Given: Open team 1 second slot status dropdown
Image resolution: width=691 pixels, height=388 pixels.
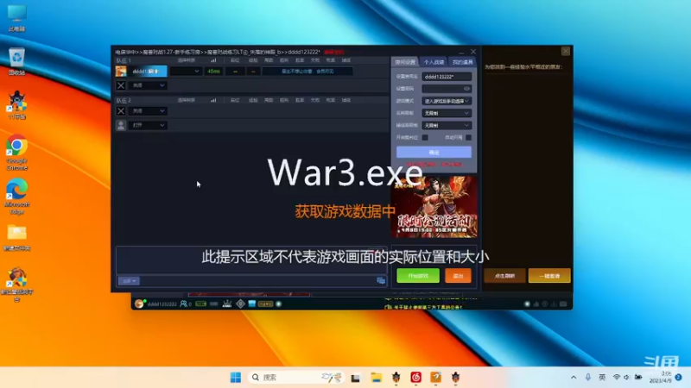Looking at the screenshot, I should pyautogui.click(x=148, y=85).
